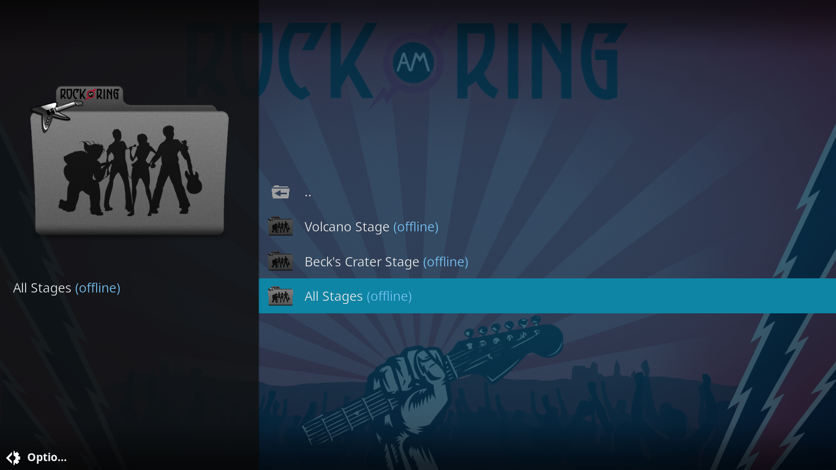Screen dimensions: 836x470
Task: Click the large band folder thumbnail
Action: [x=130, y=161]
